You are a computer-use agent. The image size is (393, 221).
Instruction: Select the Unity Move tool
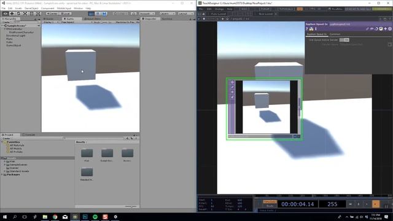(x=12, y=14)
